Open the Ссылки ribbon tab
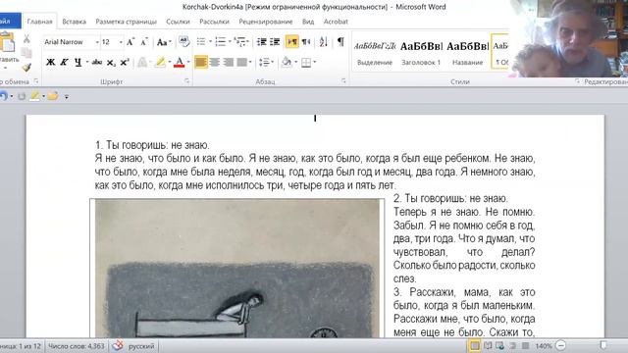 [178, 22]
